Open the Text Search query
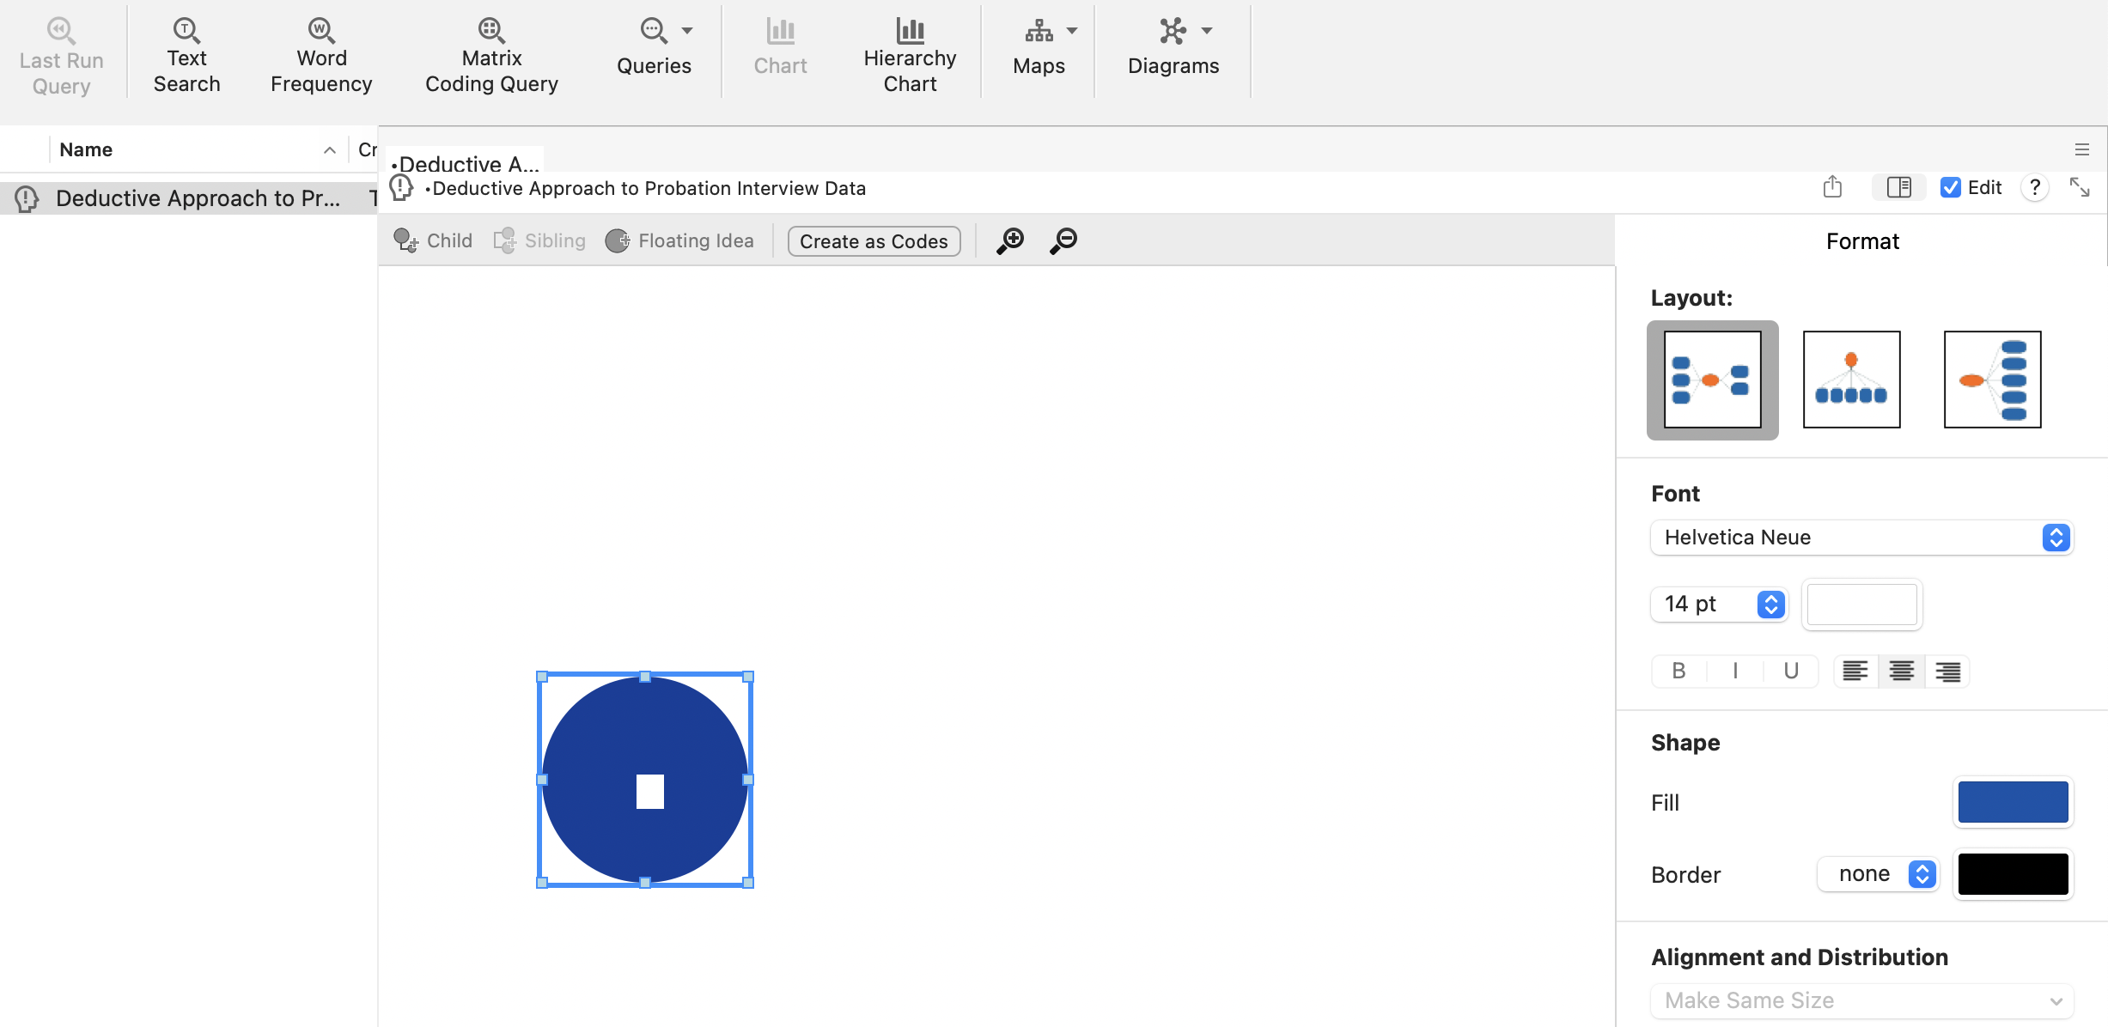The image size is (2108, 1027). pyautogui.click(x=186, y=57)
